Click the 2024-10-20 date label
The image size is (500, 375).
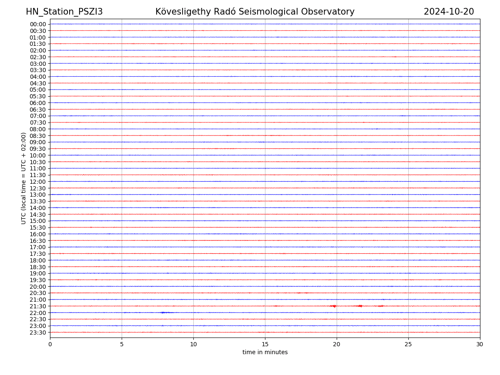point(449,12)
